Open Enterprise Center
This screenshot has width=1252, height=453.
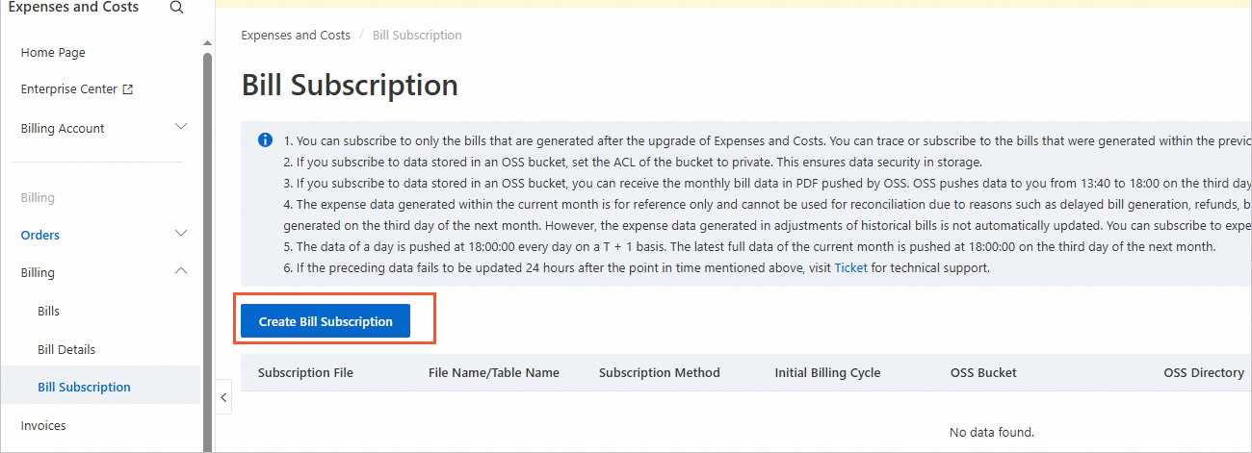click(x=68, y=89)
